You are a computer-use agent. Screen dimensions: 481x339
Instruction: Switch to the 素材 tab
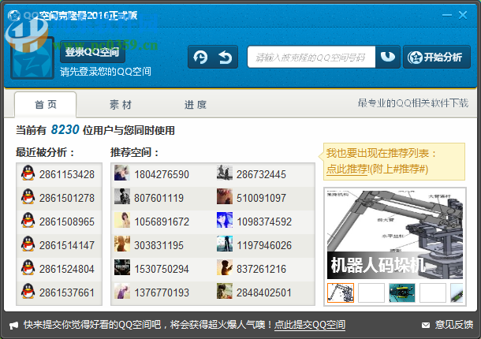(121, 105)
